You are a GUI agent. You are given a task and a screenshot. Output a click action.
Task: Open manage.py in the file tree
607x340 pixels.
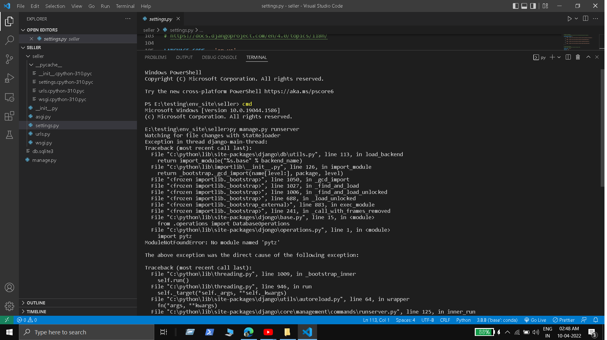click(x=44, y=160)
